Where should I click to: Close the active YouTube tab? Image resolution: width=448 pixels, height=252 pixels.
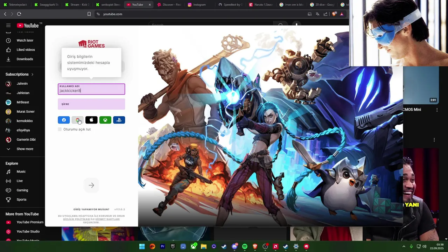(x=150, y=5)
